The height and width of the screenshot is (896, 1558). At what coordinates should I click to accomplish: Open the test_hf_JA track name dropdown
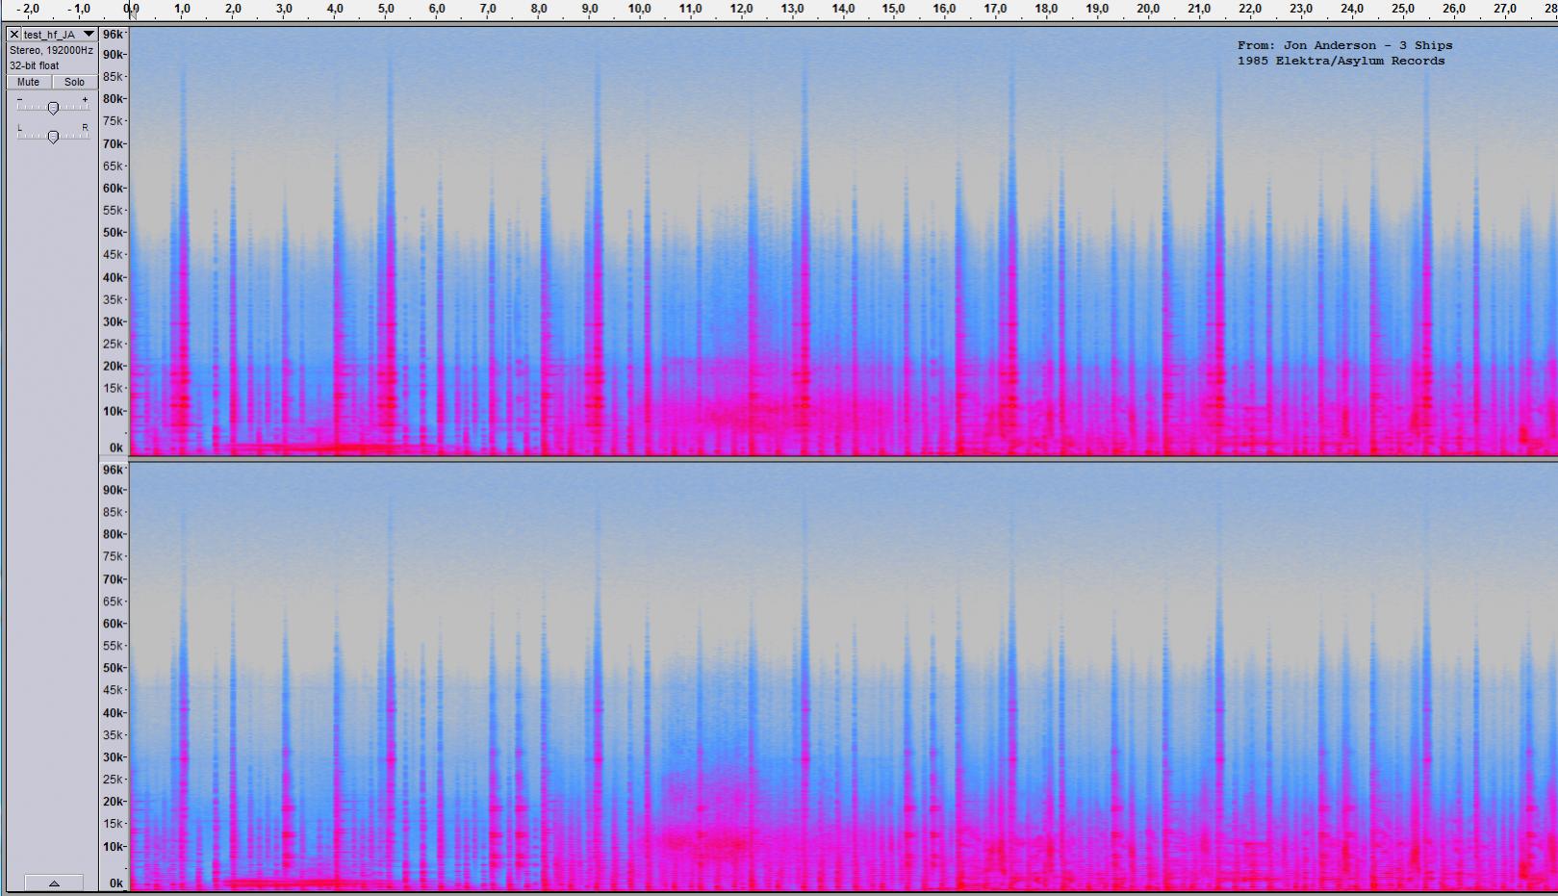pos(60,35)
